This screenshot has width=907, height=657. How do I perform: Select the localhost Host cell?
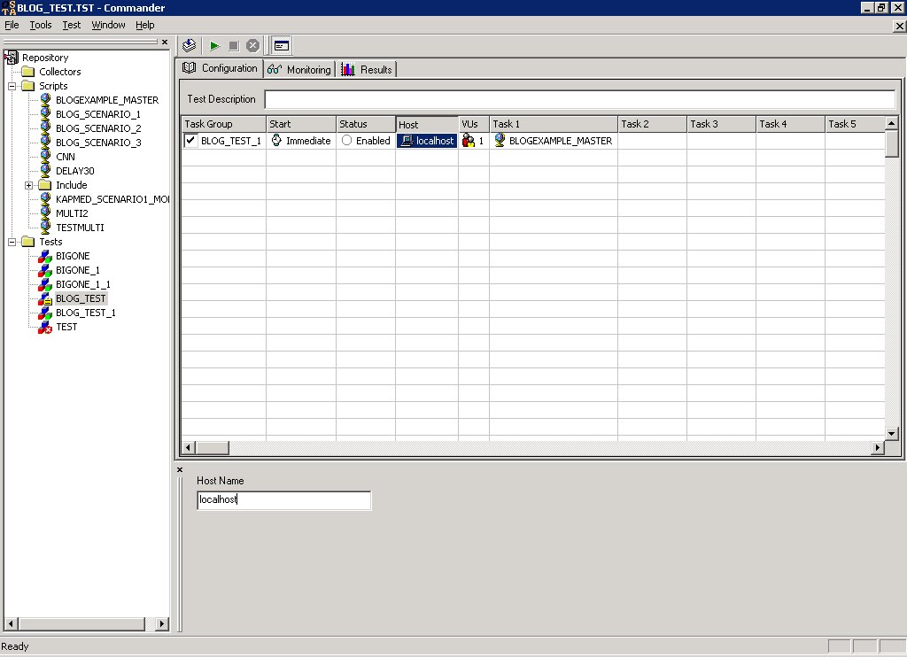(427, 141)
